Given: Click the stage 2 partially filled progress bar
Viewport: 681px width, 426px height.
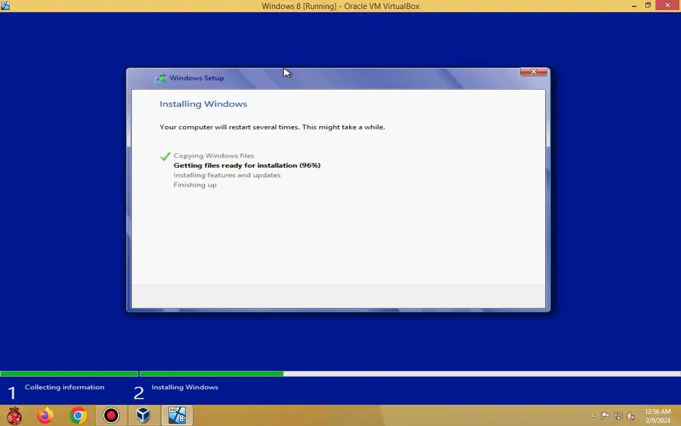Looking at the screenshot, I should pyautogui.click(x=410, y=374).
